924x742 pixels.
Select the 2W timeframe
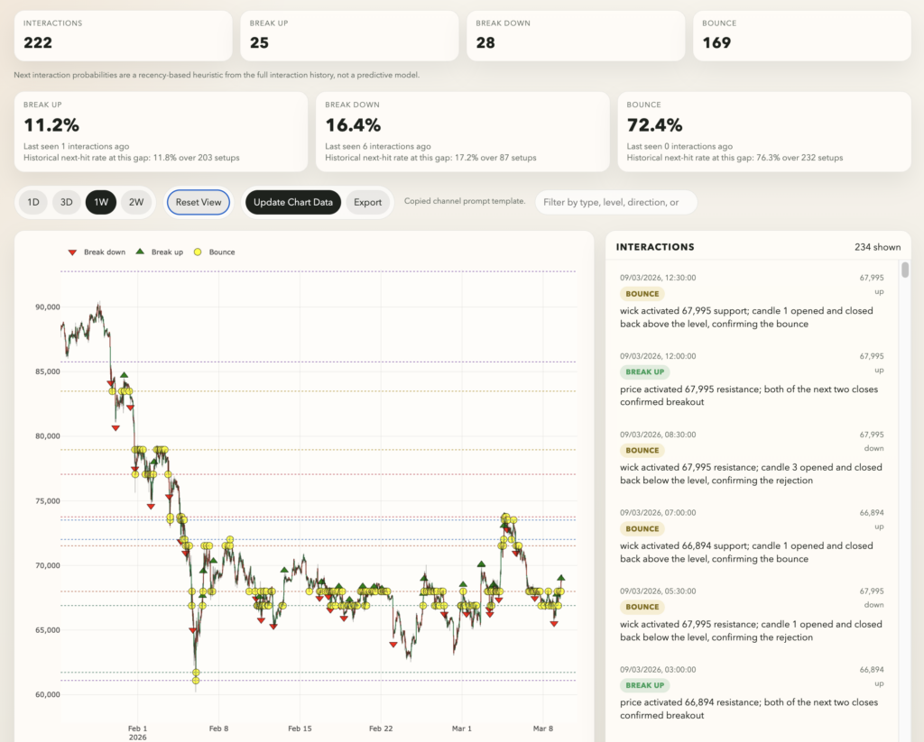point(135,202)
